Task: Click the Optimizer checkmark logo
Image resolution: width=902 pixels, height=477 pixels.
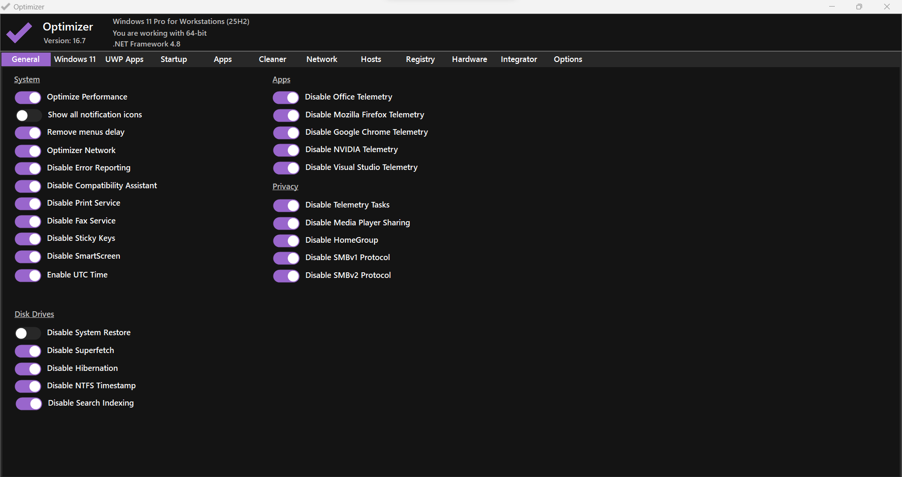Action: (19, 33)
